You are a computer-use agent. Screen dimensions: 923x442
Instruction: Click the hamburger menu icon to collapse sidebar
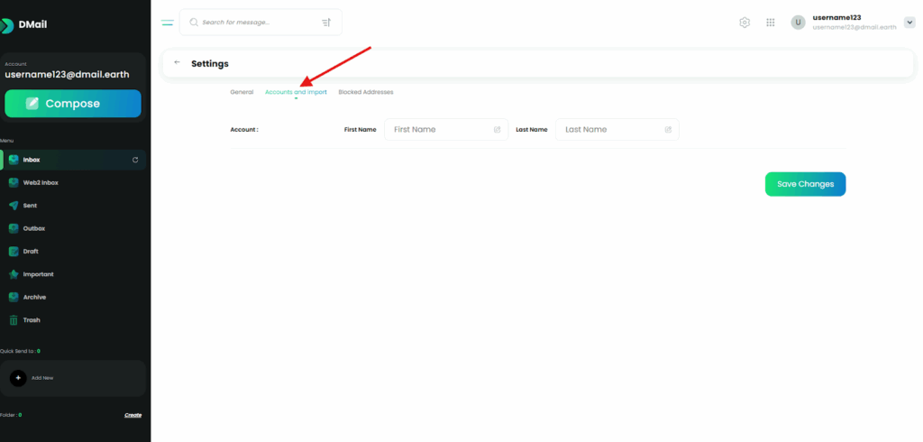coord(167,23)
